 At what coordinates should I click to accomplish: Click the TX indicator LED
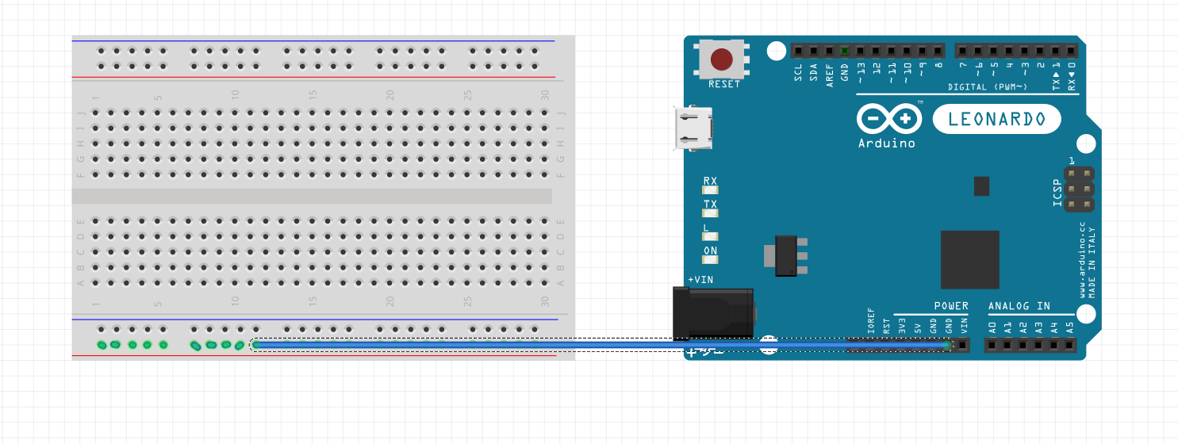coord(710,212)
